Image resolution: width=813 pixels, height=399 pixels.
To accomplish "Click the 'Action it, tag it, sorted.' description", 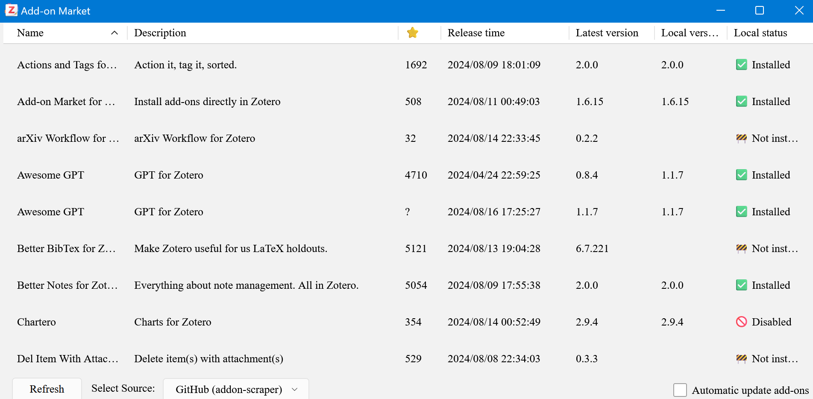I will pos(185,65).
